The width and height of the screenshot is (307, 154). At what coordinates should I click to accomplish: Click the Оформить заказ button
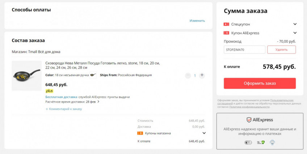coord(260,83)
